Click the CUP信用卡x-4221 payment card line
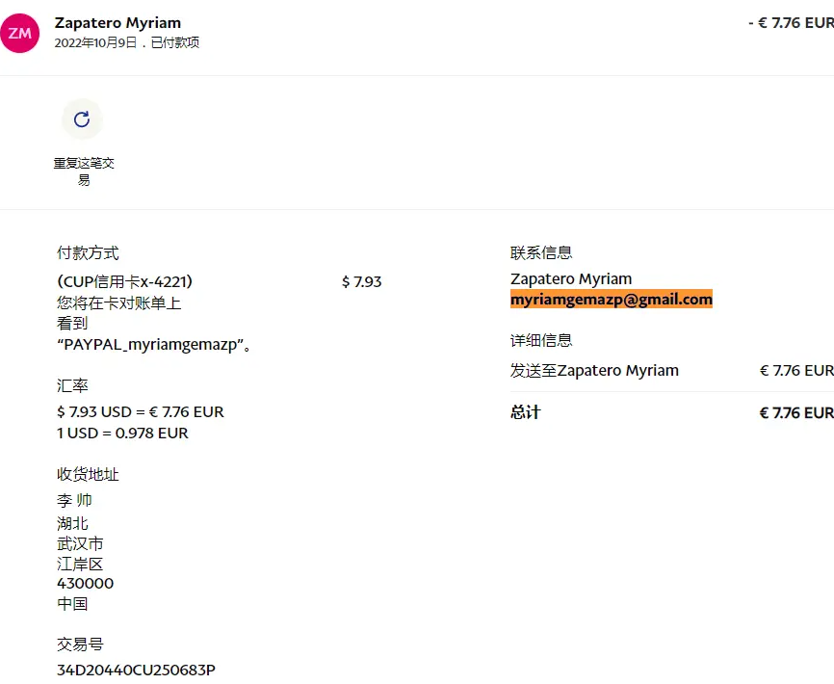 pos(125,281)
